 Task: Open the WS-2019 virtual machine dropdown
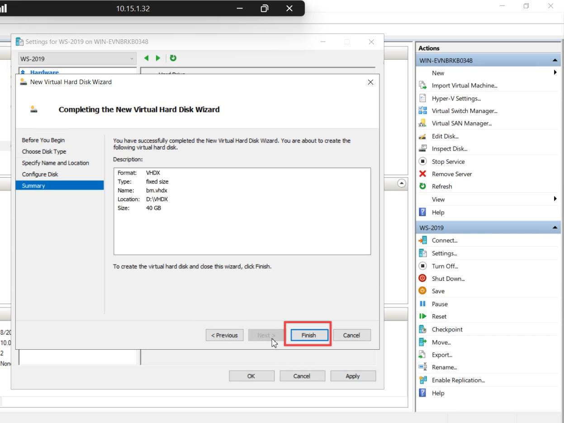77,59
